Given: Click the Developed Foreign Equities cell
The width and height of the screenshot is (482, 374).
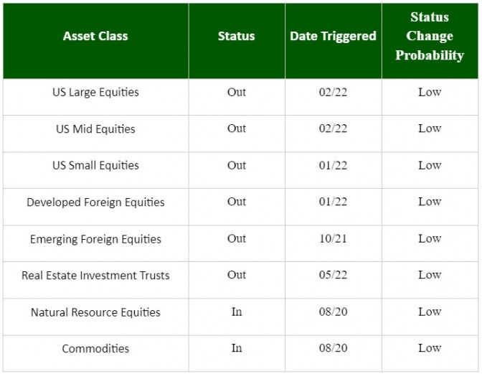Looking at the screenshot, I should pos(95,202).
